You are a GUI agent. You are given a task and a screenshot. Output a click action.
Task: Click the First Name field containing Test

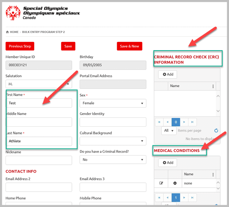(x=39, y=103)
